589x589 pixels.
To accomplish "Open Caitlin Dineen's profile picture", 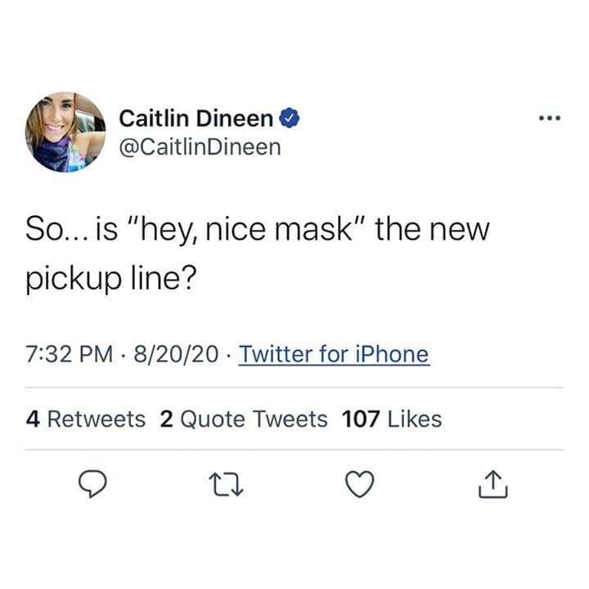I will pos(65,133).
